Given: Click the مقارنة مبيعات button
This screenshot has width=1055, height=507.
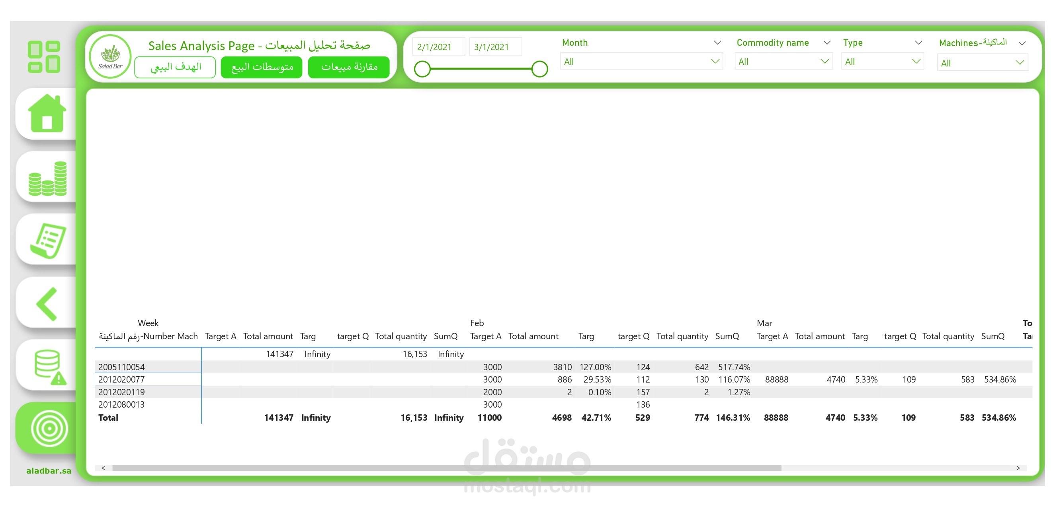Looking at the screenshot, I should click(348, 67).
